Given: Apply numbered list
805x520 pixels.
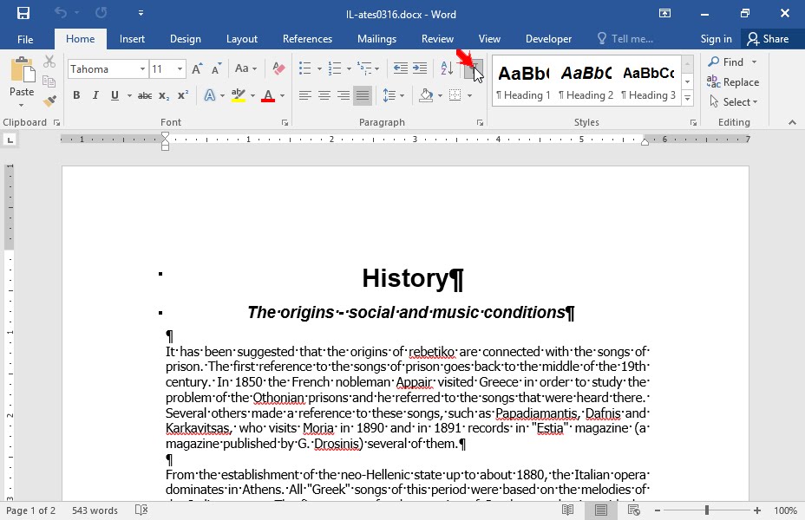Looking at the screenshot, I should point(335,68).
